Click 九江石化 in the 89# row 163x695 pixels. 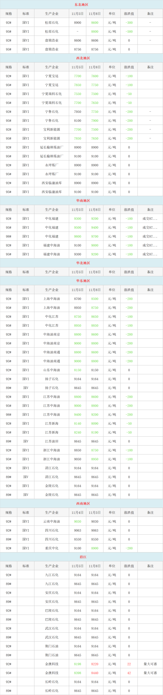tap(52, 584)
